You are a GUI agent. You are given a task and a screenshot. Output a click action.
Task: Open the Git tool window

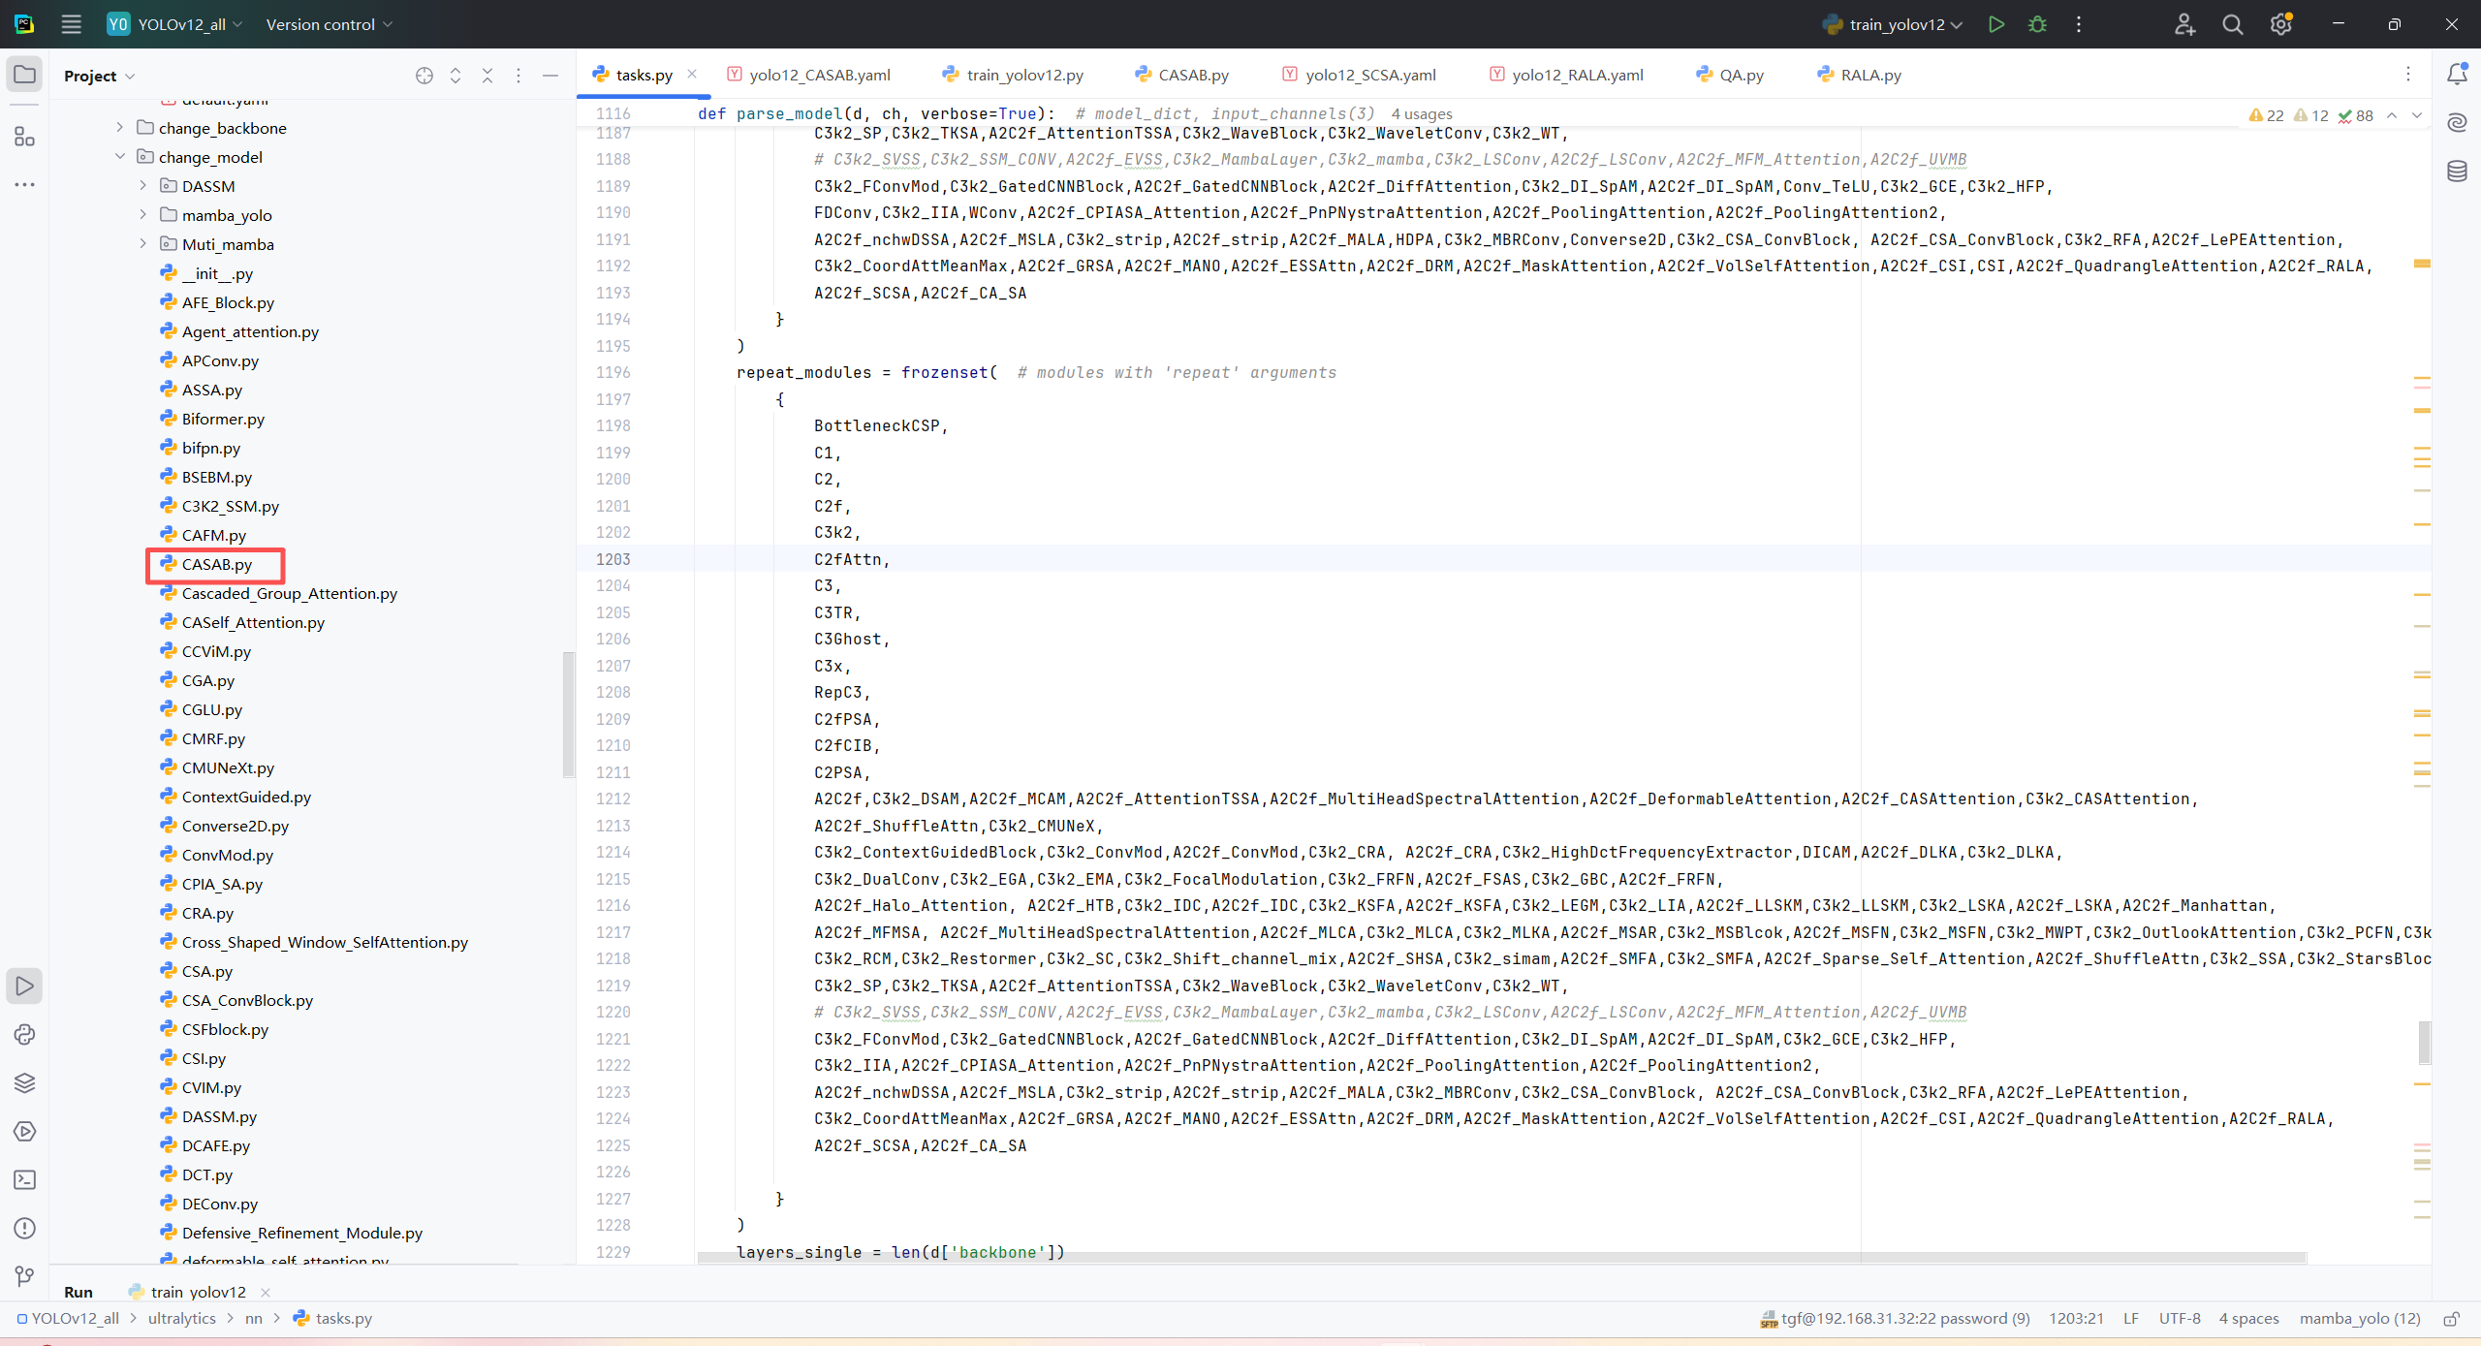click(24, 1276)
